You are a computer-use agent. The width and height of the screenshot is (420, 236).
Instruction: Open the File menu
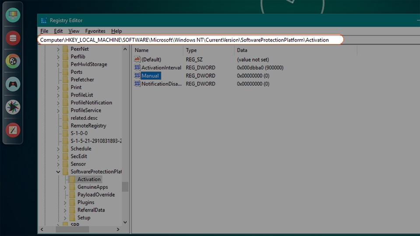(44, 31)
